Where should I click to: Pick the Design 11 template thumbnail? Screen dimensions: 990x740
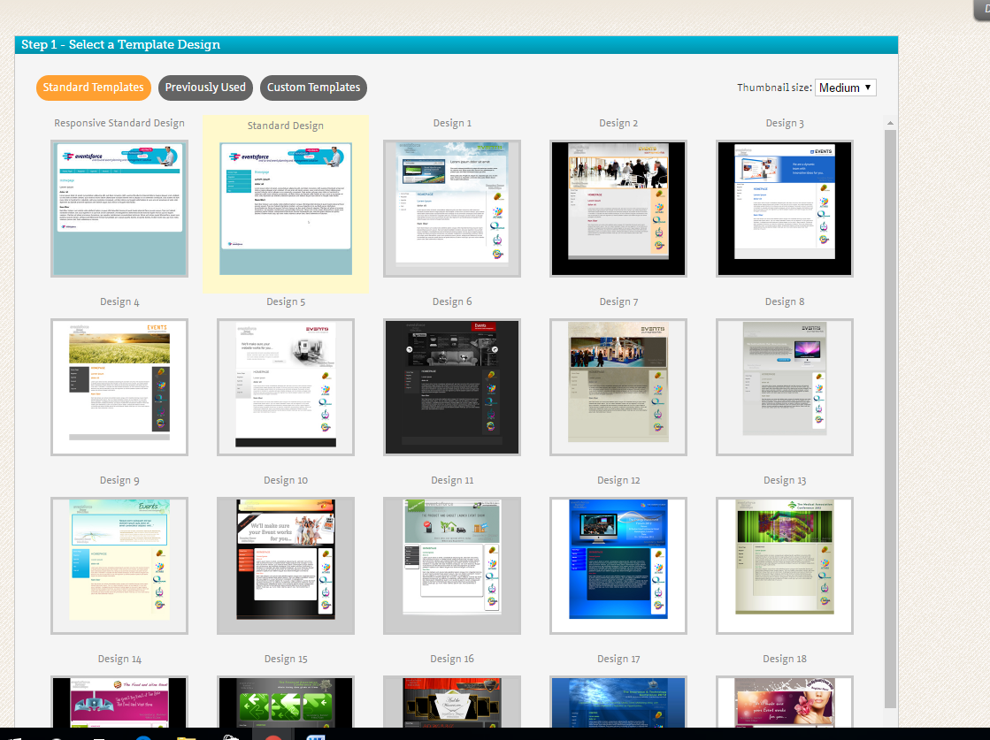[x=452, y=566]
